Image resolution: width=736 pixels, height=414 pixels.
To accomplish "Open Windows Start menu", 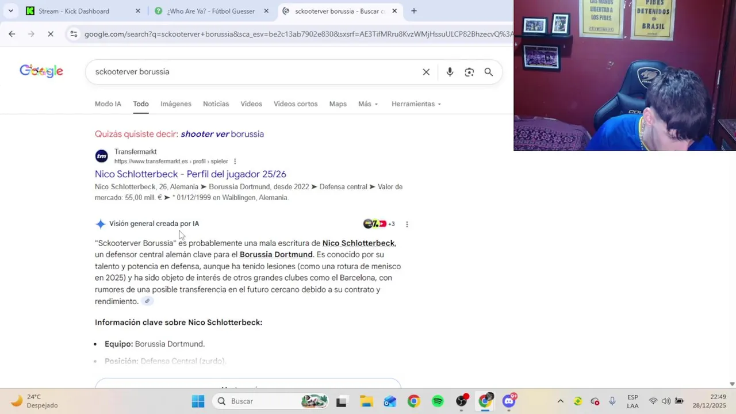I will tap(198, 401).
